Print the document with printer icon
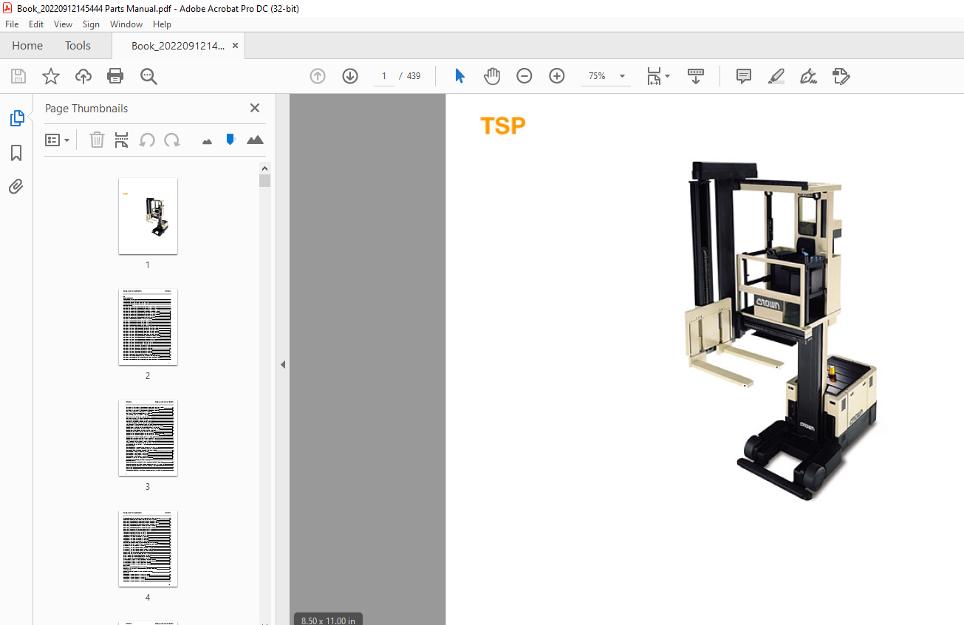Viewport: 964px width, 625px height. [x=115, y=76]
